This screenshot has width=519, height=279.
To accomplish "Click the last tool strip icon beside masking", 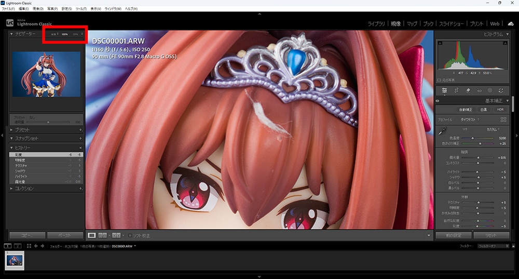I will [x=501, y=90].
